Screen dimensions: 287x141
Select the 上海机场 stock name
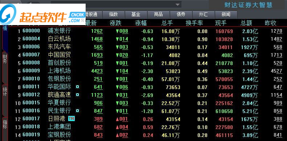click(x=59, y=71)
